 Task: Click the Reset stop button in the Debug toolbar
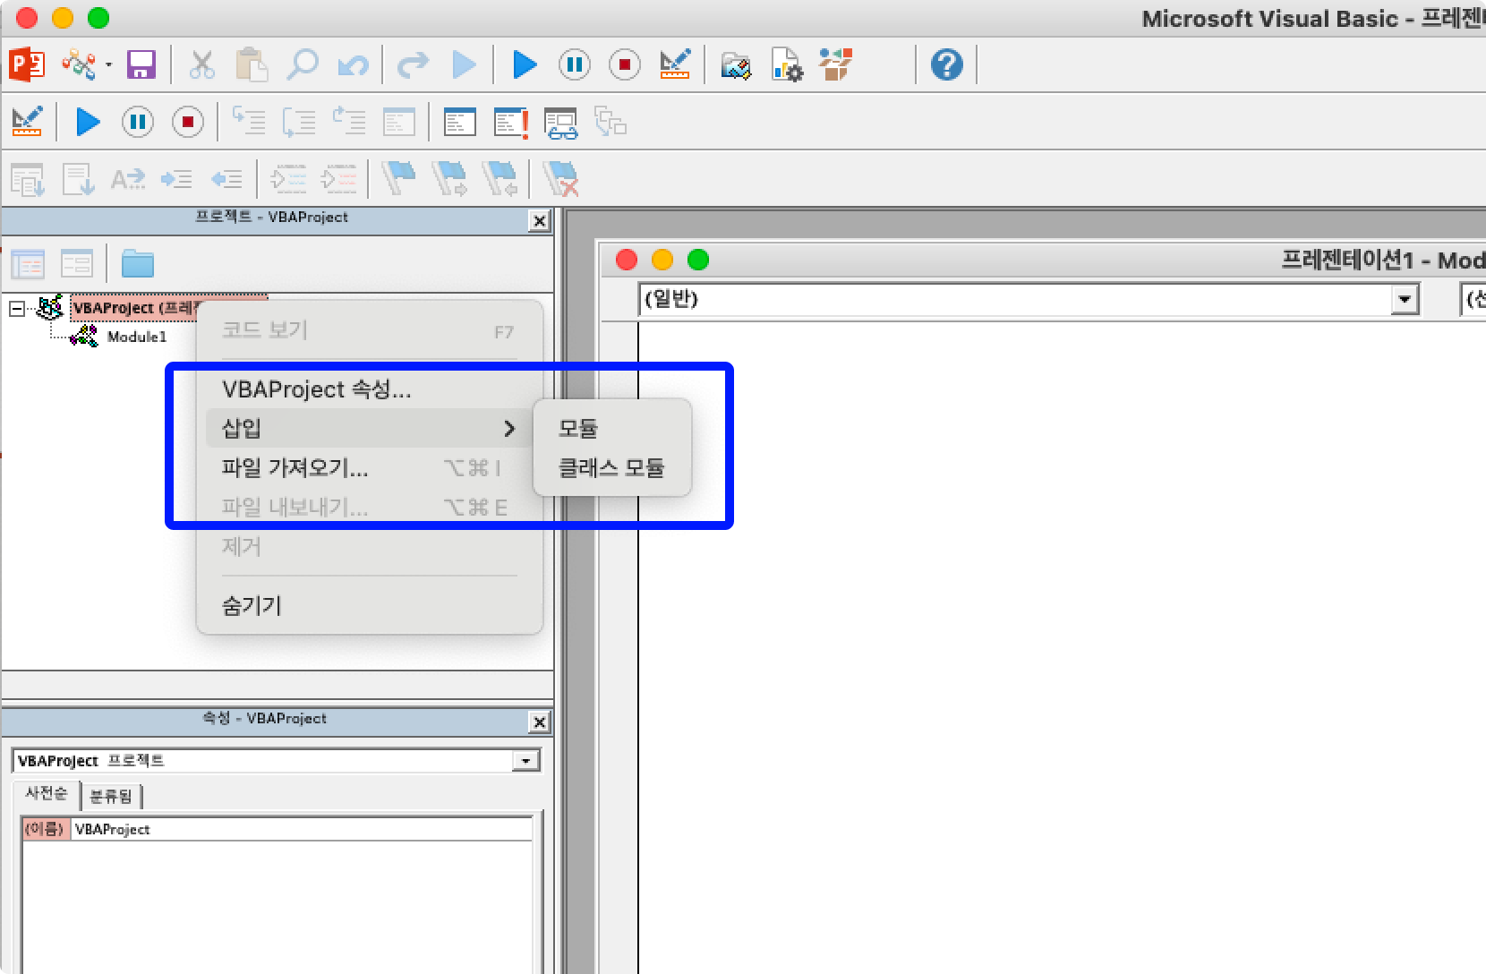click(188, 122)
